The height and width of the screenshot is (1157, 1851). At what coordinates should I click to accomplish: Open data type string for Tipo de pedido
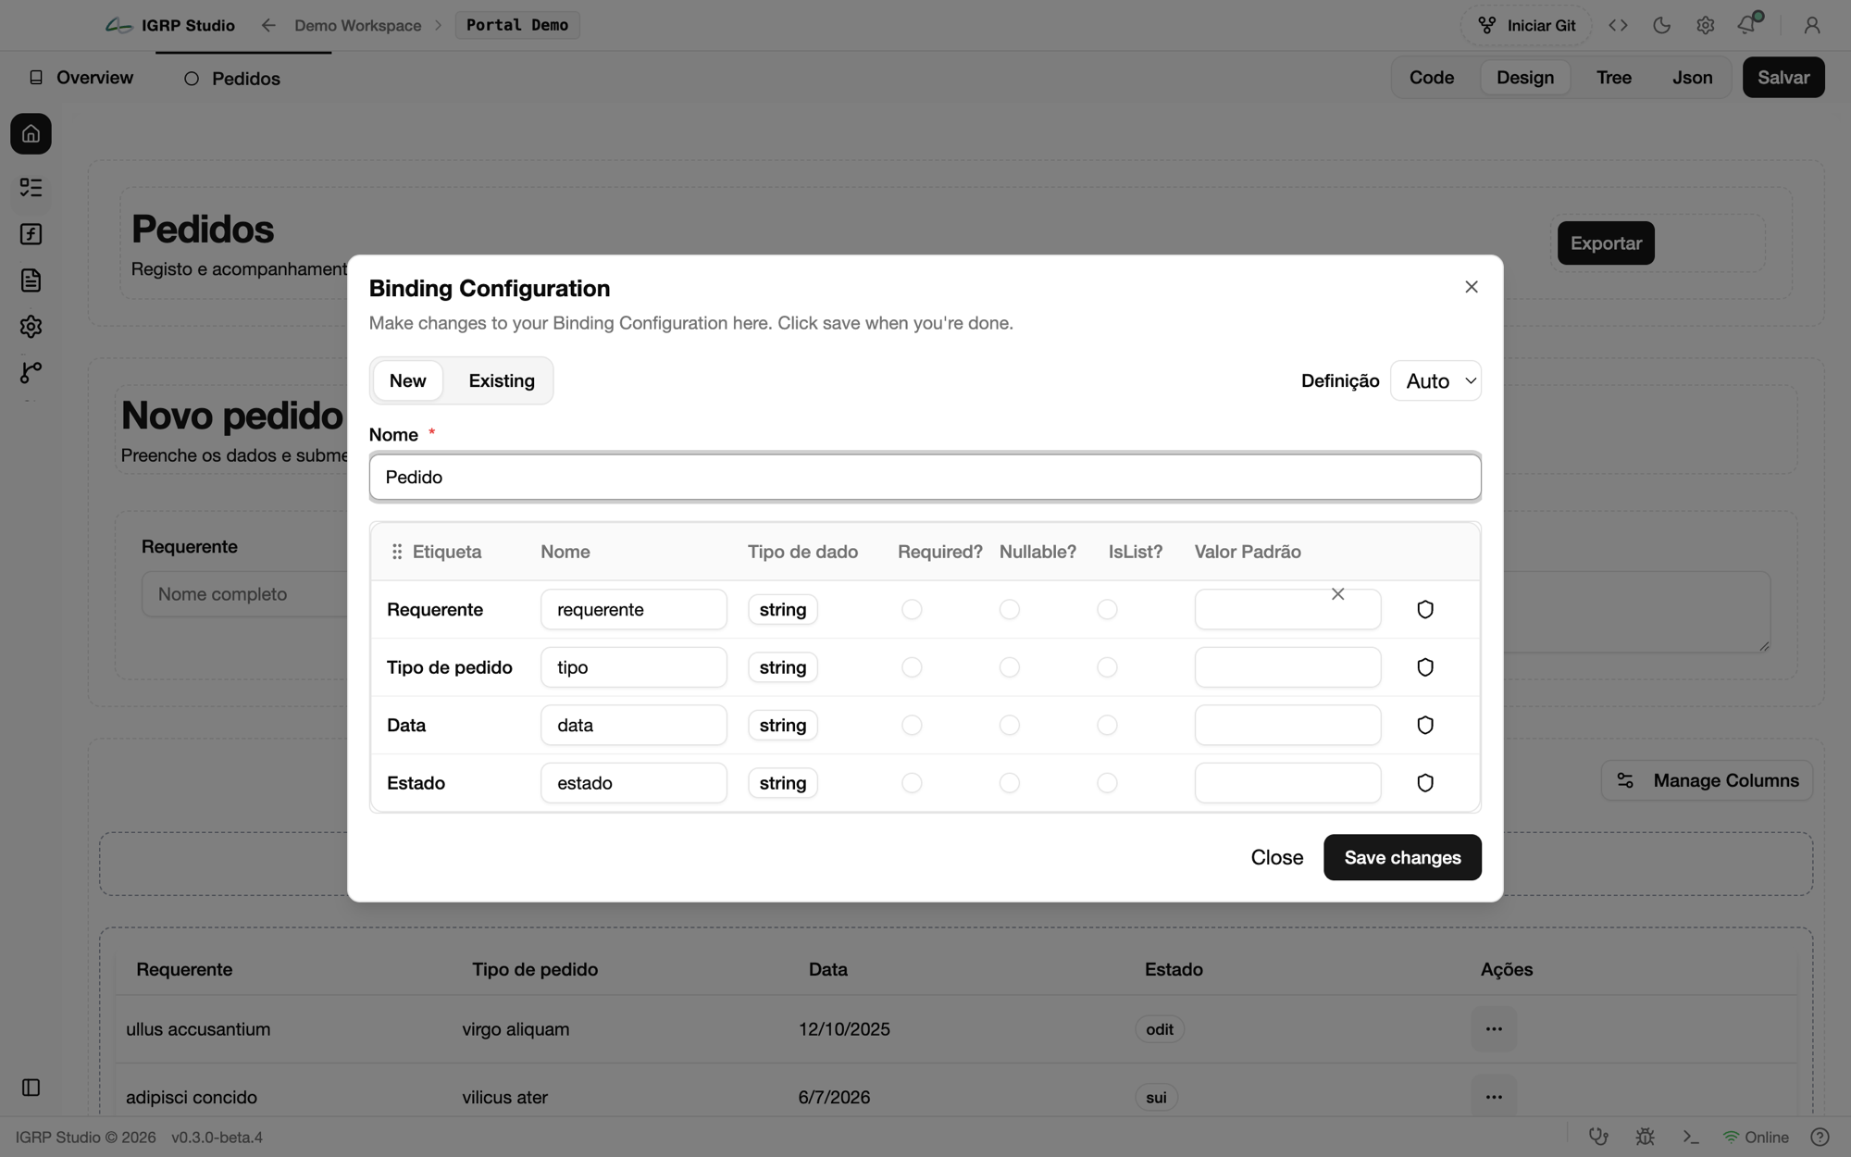click(x=783, y=667)
